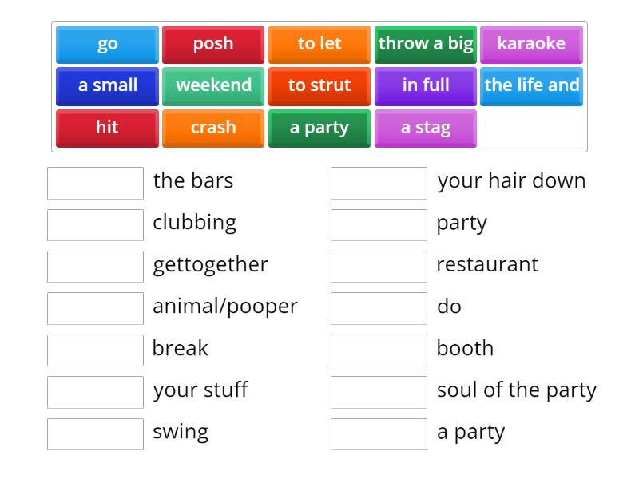Click the blank box next to "booth"
639x479 pixels.
click(378, 350)
